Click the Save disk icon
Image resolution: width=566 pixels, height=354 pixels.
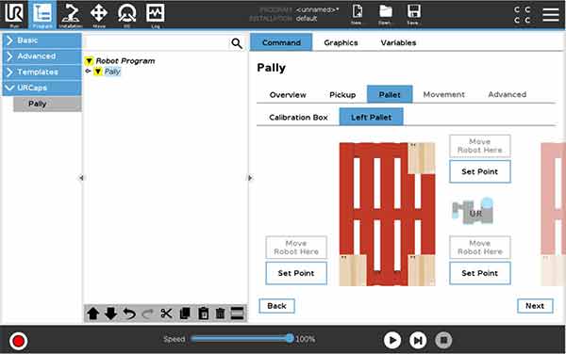tap(413, 14)
